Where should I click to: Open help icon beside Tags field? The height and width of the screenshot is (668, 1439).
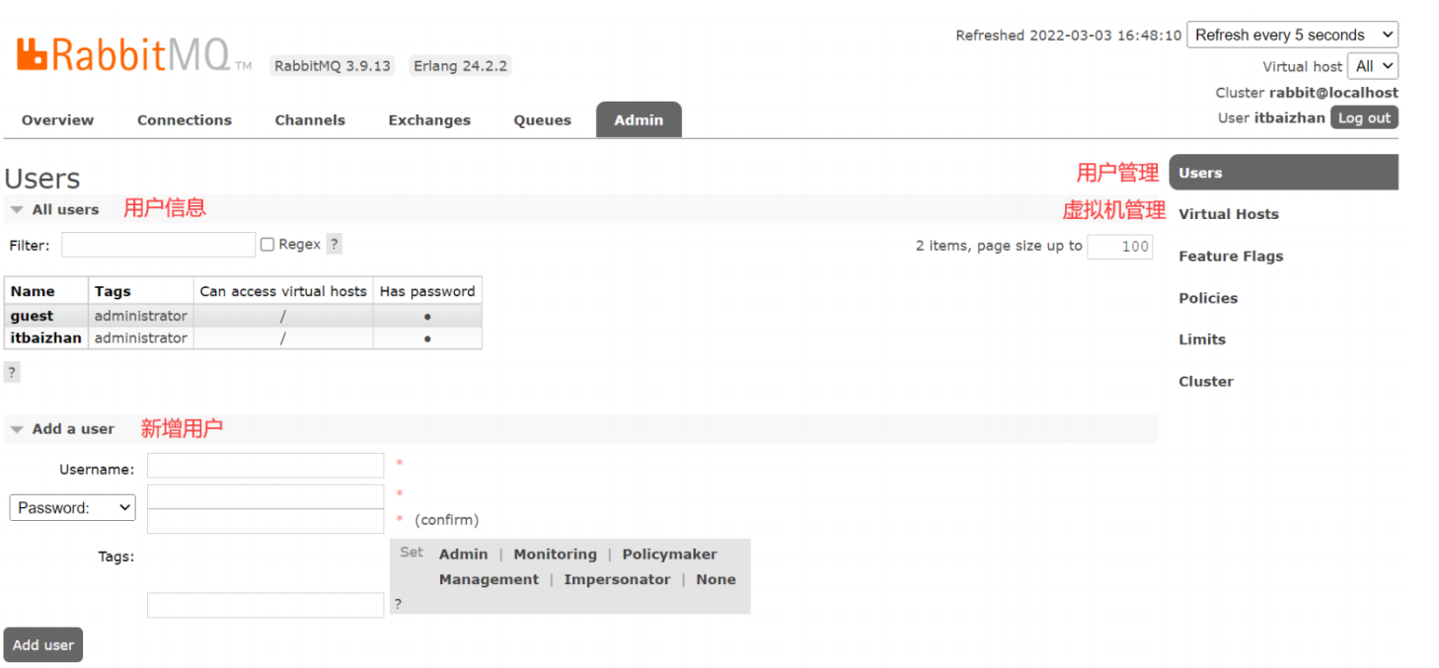398,604
